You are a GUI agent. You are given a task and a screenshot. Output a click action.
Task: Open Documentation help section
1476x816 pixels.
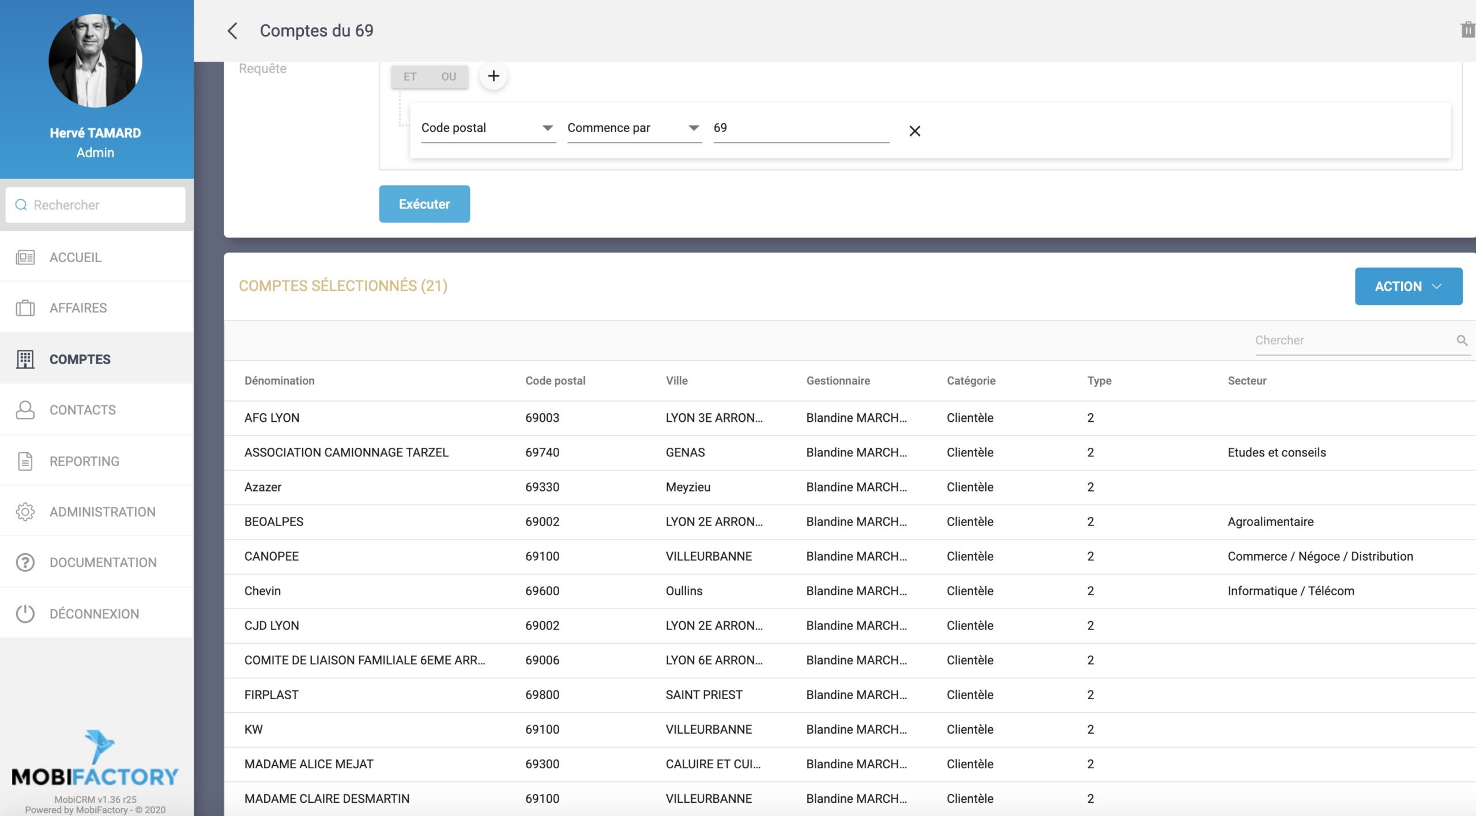coord(103,562)
